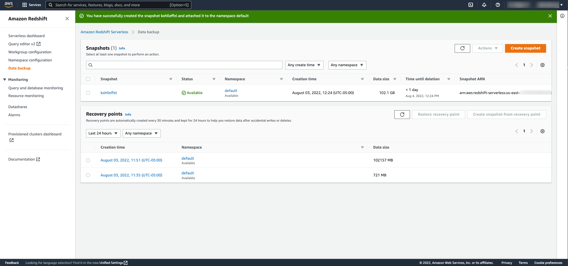Open Alarms page

pyautogui.click(x=14, y=115)
